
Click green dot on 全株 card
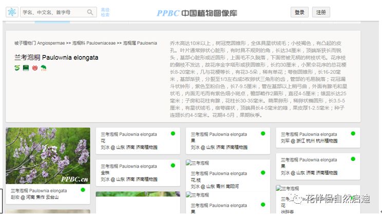(173, 166)
